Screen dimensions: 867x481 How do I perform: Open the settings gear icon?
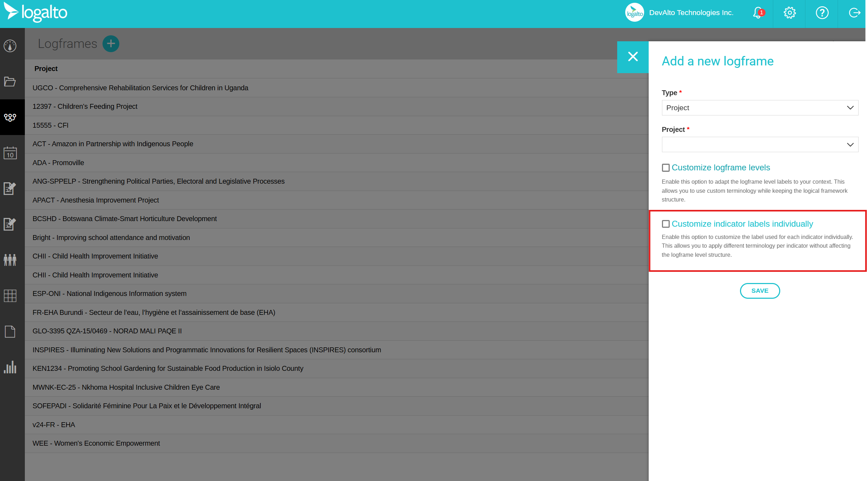[789, 13]
